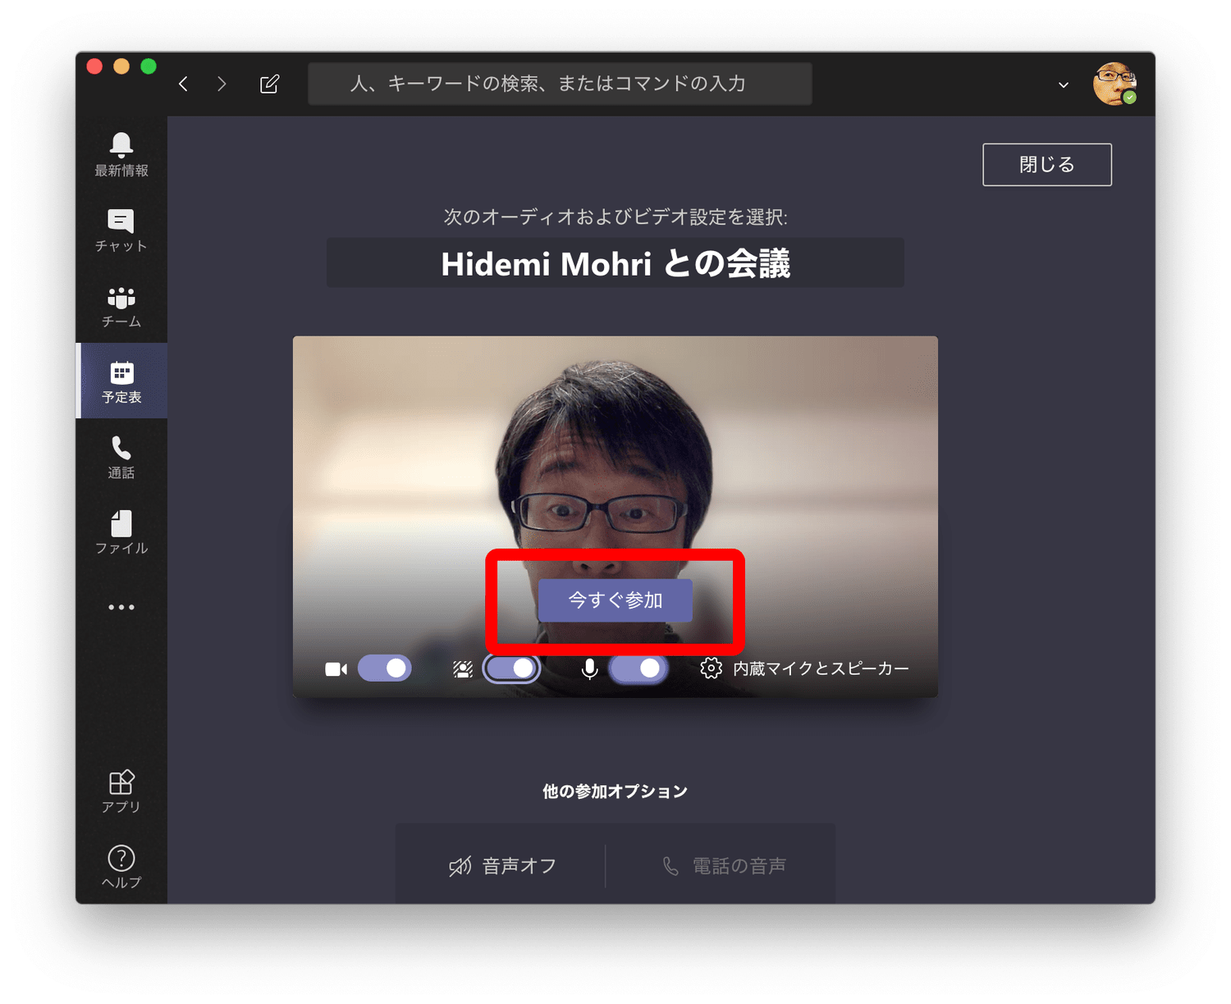Select the 音声オフ join option
Screen dimensions: 1231x1004
click(502, 865)
